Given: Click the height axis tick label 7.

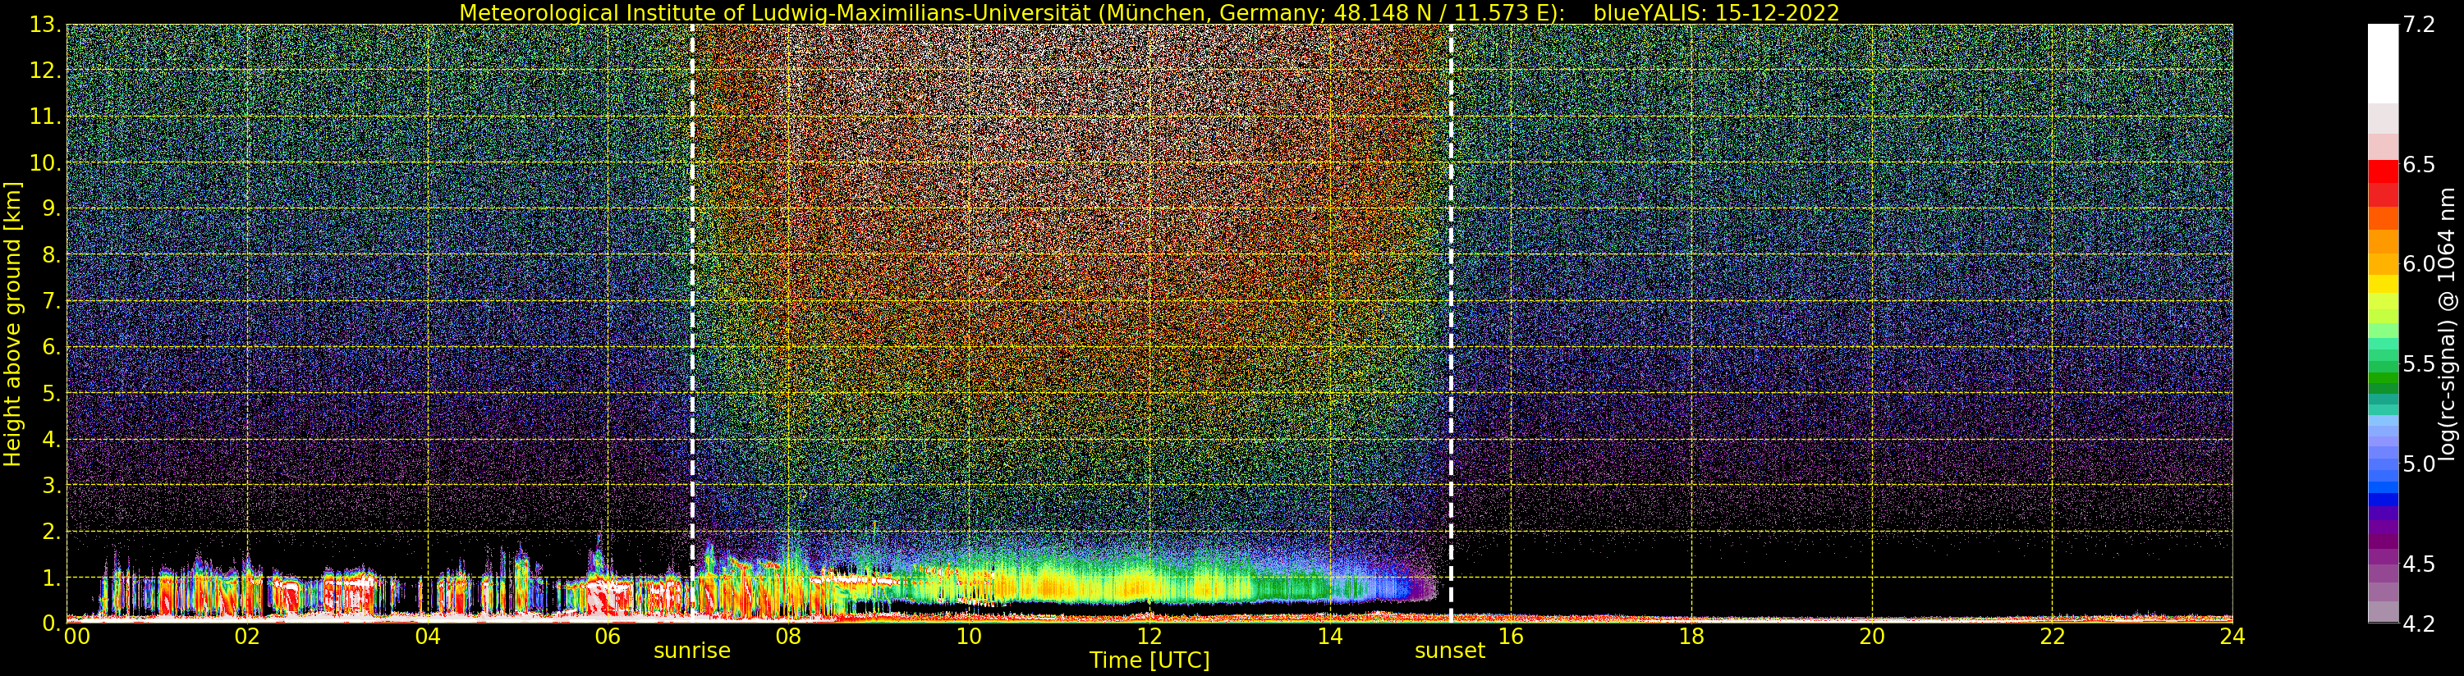Looking at the screenshot, I should tap(51, 301).
